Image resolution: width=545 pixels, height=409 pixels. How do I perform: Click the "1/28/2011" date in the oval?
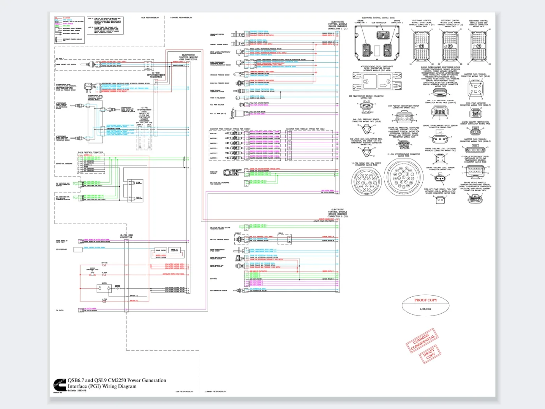click(x=425, y=309)
